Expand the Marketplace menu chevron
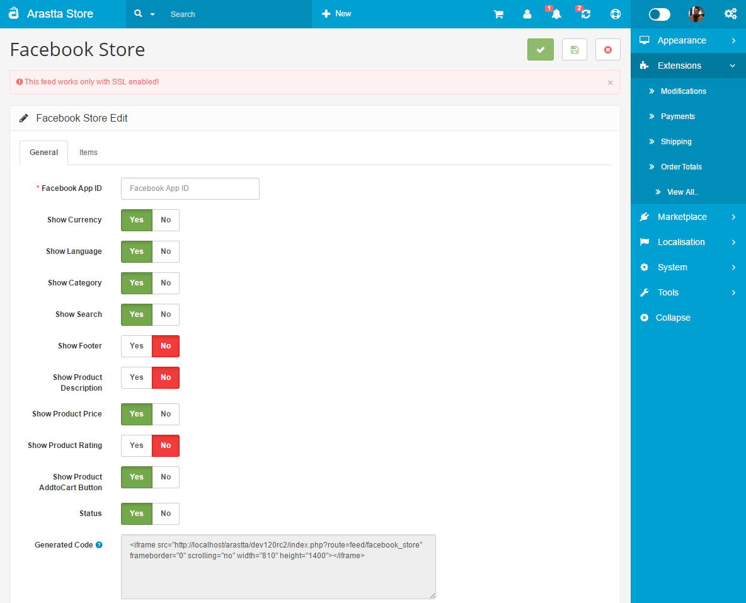 733,217
